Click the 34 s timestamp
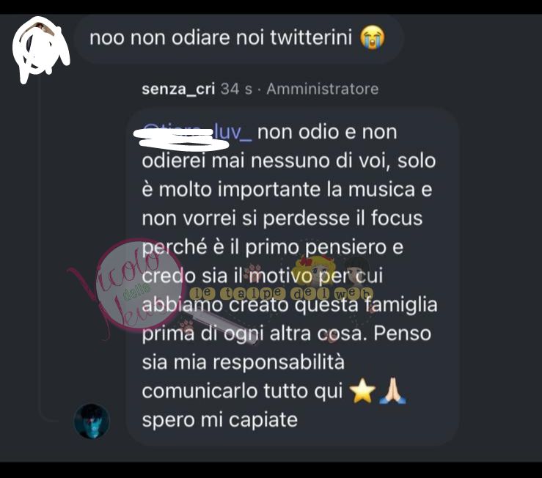The width and height of the screenshot is (542, 478). (x=236, y=89)
